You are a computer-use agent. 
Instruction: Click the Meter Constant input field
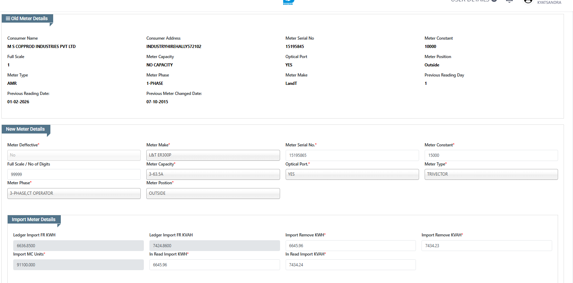(491, 155)
